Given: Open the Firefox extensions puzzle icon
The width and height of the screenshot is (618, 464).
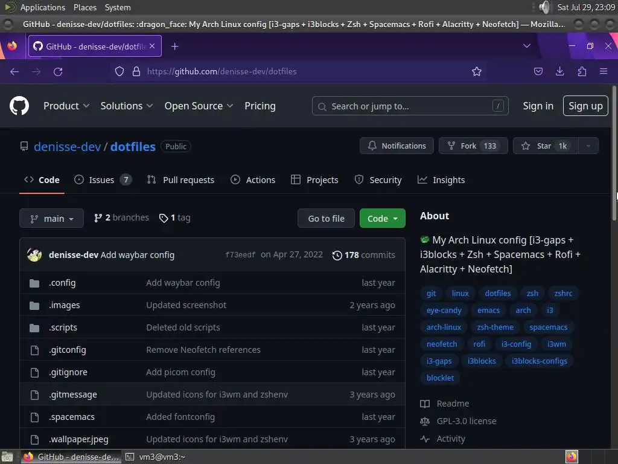Looking at the screenshot, I should tap(582, 71).
